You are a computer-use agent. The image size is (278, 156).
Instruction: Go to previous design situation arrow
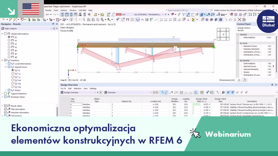(166, 15)
